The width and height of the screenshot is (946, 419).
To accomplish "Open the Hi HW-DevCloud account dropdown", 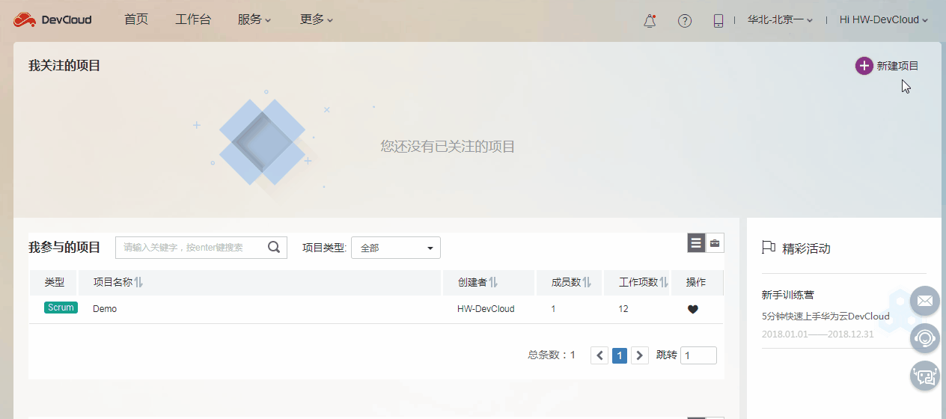I will click(883, 20).
